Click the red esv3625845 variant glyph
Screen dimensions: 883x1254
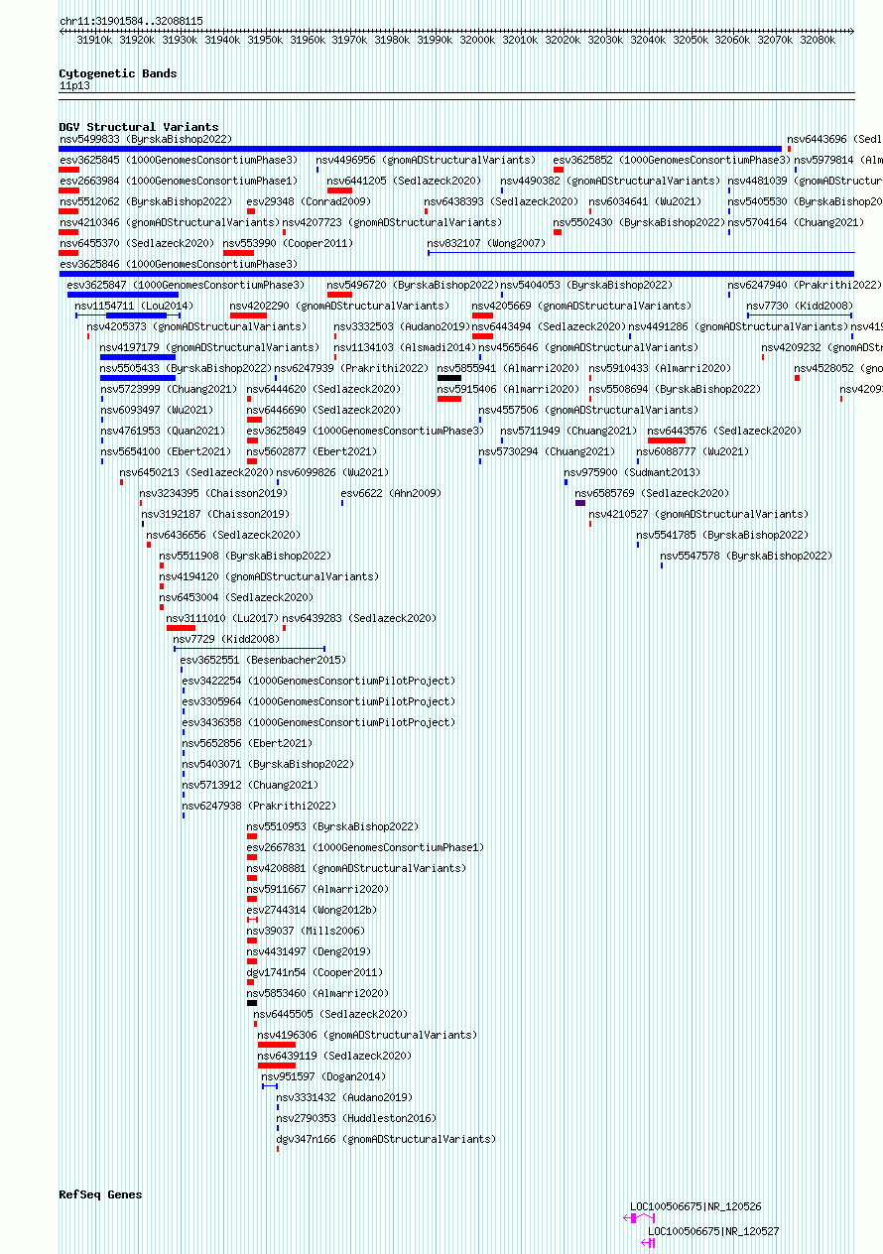68,170
